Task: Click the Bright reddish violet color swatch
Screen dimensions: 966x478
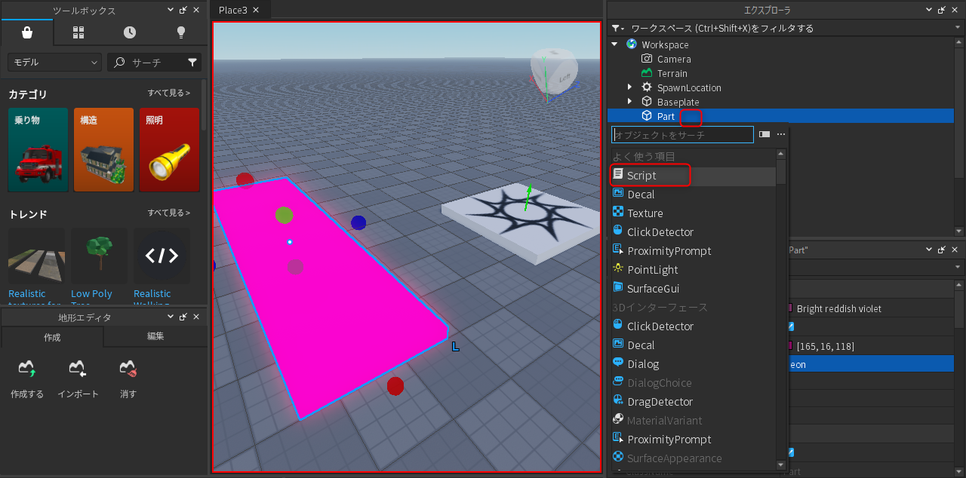Action: 790,308
